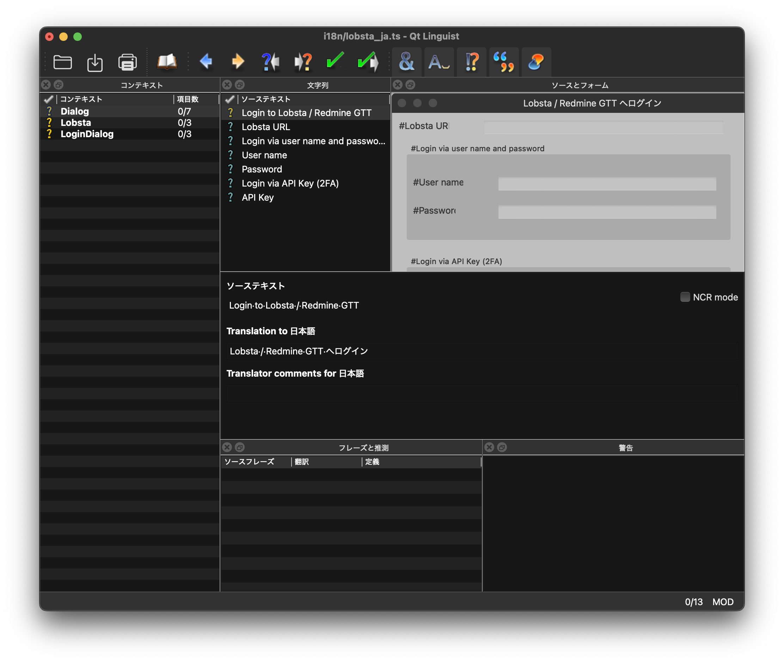Screen dimensions: 784x663
Task: Click the translator comments field for 日本語
Action: pos(482,393)
